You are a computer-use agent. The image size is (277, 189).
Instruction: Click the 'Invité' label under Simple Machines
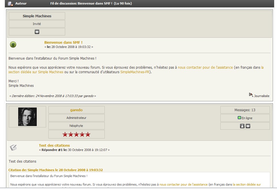pyautogui.click(x=37, y=24)
